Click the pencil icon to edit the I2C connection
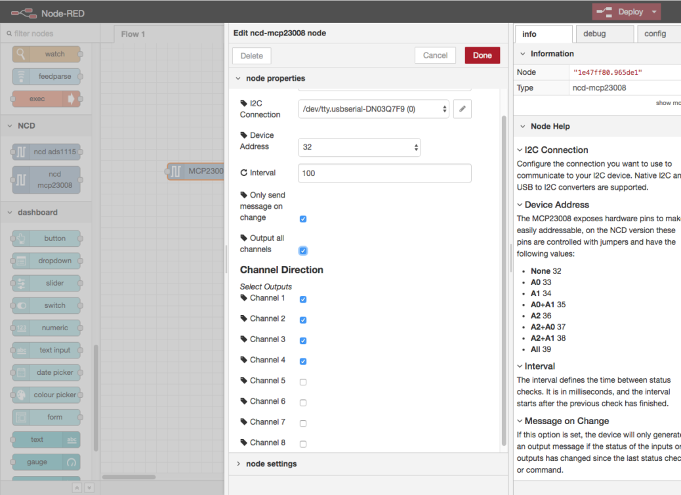Screen dimensions: 681x495 point(463,109)
